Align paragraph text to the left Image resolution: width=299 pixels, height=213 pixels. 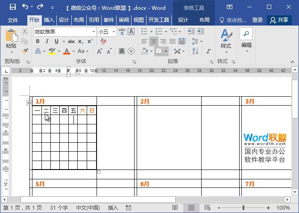click(144, 41)
